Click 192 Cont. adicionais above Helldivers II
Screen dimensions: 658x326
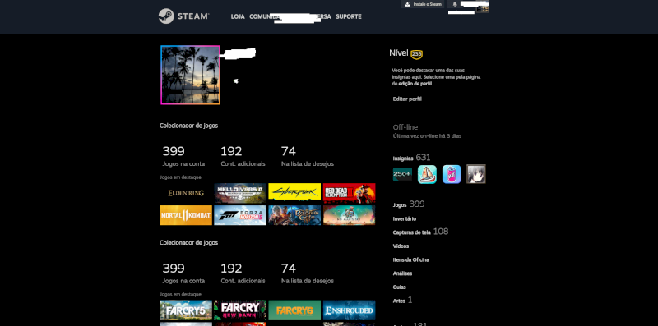tap(243, 156)
